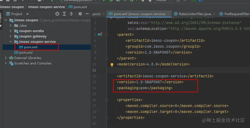Click the maven.compiler.target line
The image size is (250, 128).
click(177, 112)
